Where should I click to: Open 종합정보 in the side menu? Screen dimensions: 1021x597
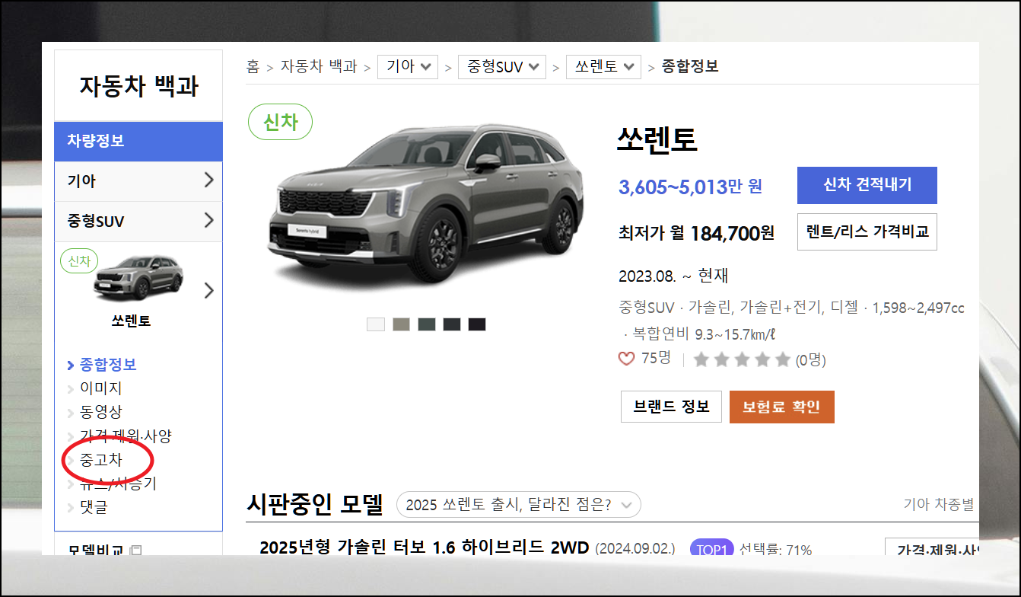108,365
